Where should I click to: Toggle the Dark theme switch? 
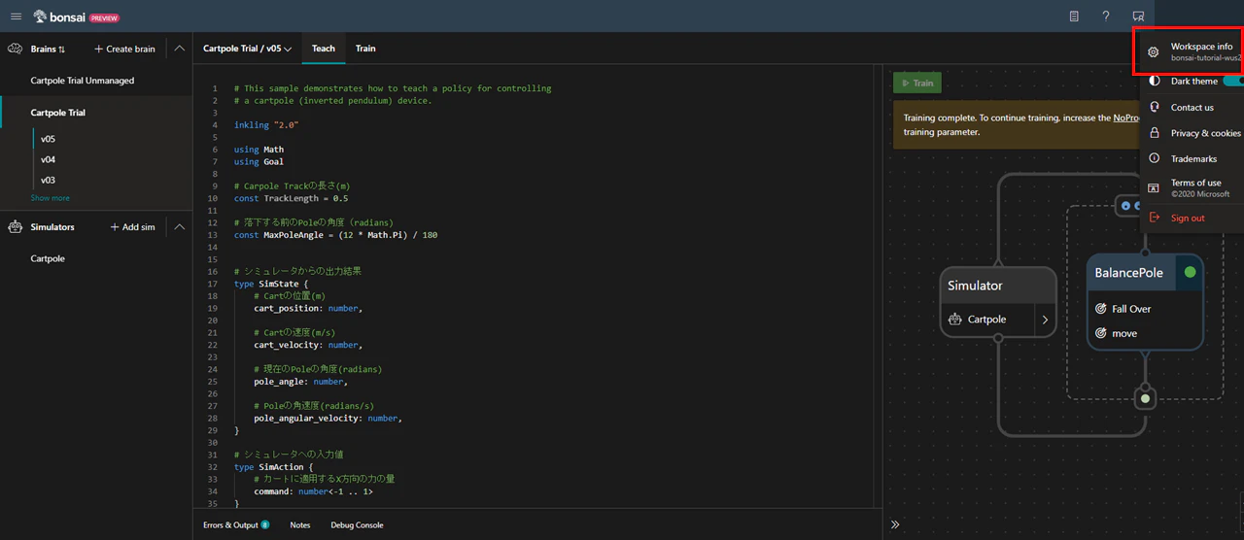[x=1233, y=81]
